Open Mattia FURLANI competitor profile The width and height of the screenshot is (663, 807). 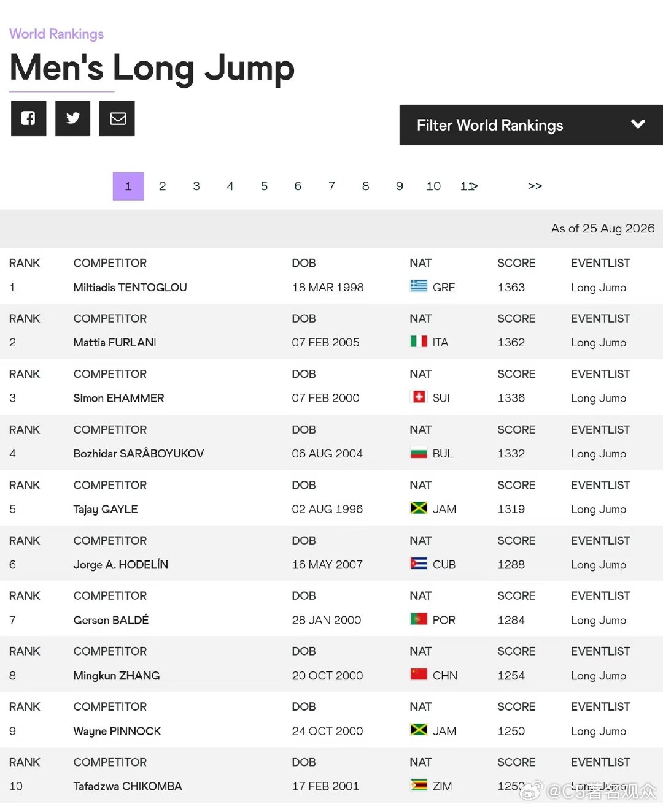[115, 343]
